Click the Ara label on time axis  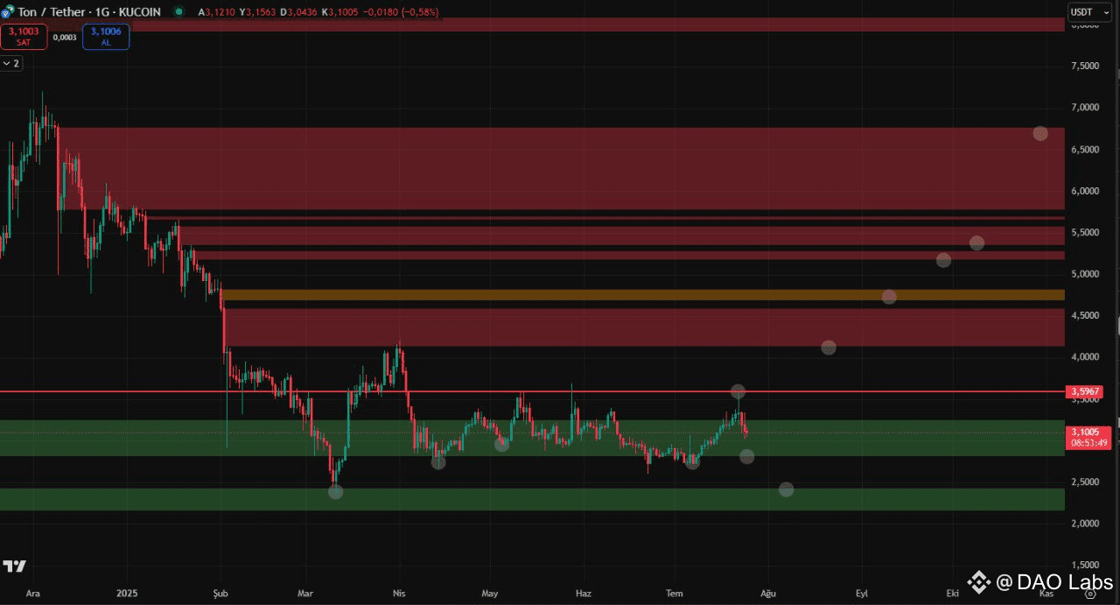(x=33, y=593)
